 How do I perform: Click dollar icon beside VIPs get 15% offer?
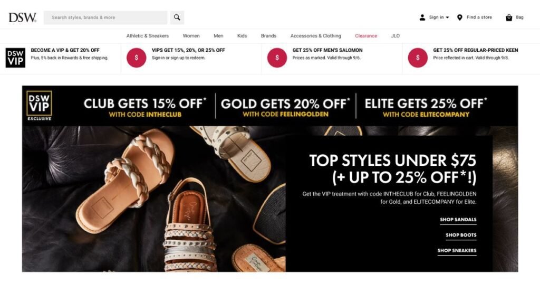coord(137,58)
